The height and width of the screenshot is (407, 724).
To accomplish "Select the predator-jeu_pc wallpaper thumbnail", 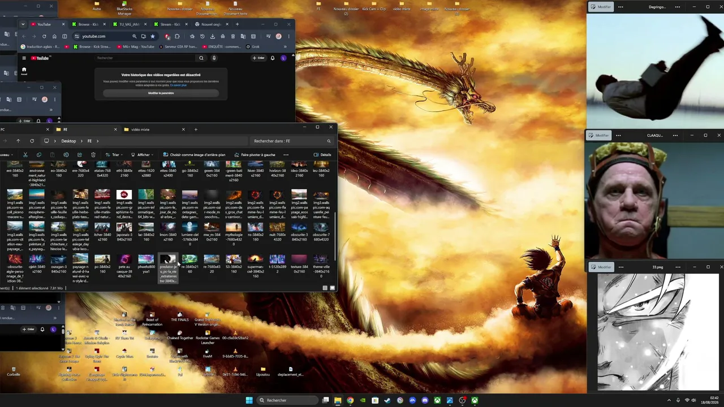I will (x=168, y=269).
